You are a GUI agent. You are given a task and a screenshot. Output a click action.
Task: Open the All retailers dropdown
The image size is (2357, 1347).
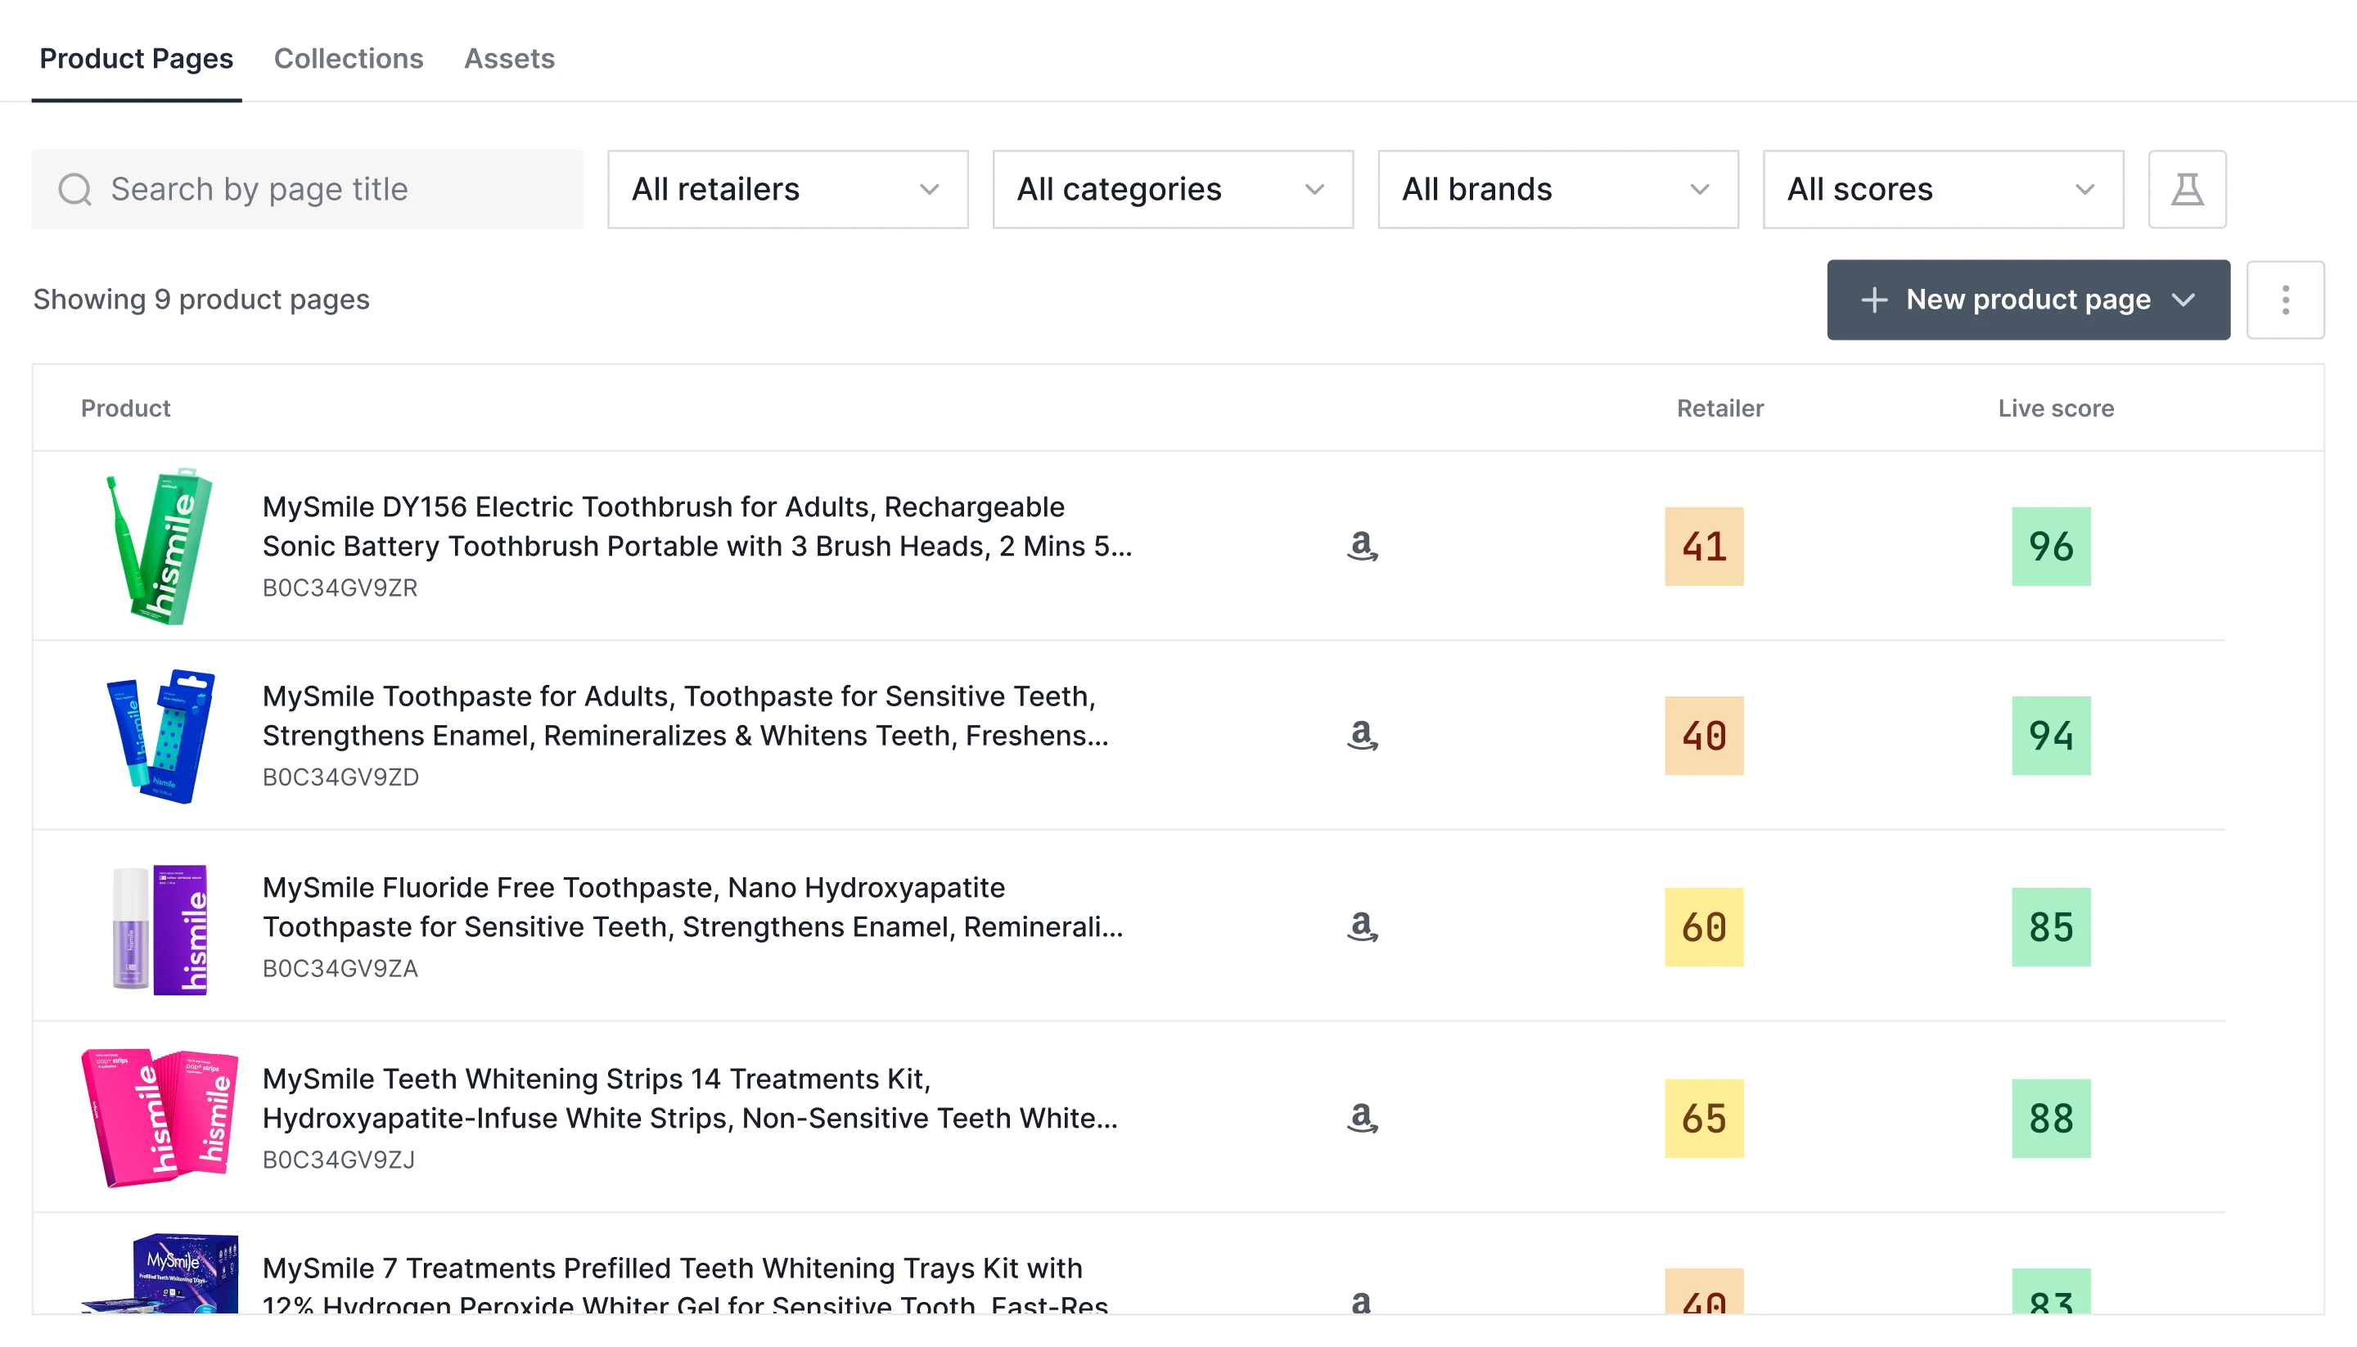point(787,189)
